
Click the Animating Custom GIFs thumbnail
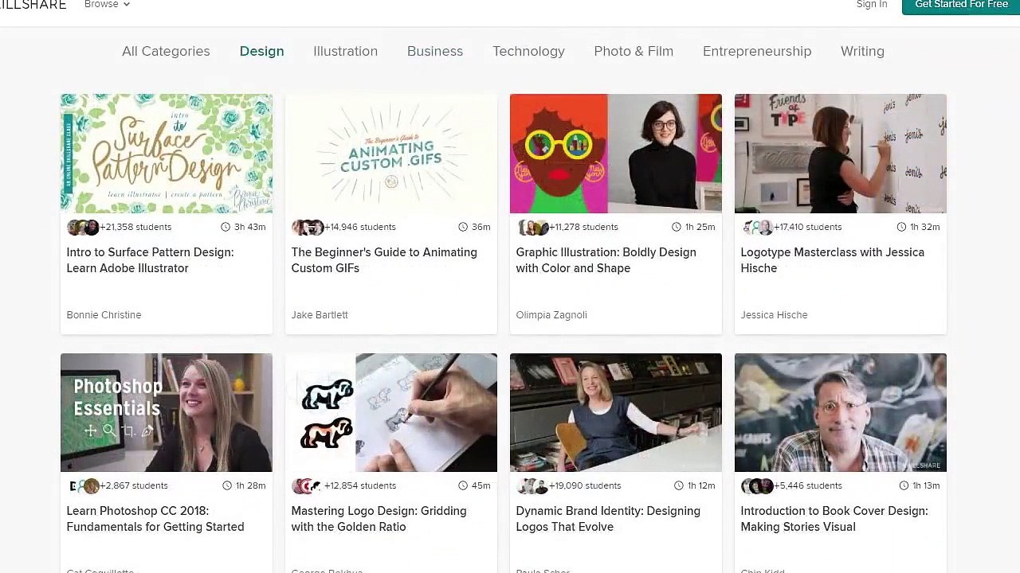(391, 154)
